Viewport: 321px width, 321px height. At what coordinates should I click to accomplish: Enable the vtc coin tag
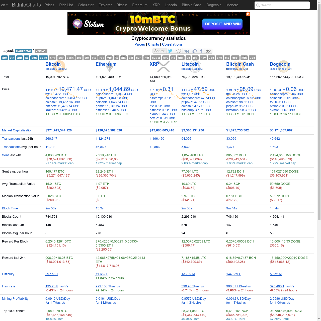click(x=109, y=58)
